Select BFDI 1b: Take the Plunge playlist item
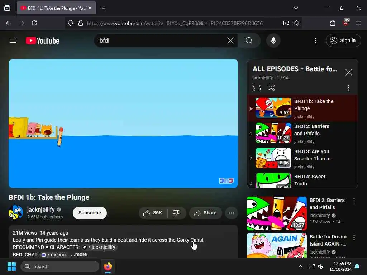This screenshot has height=275, width=367. [302, 108]
